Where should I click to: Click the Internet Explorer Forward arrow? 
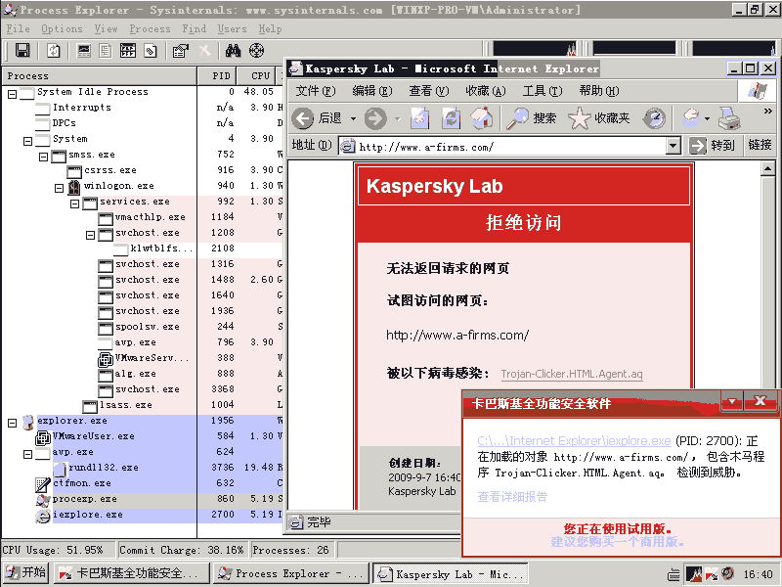[x=375, y=118]
